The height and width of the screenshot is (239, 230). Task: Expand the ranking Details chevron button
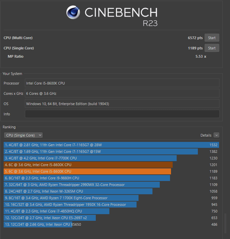pyautogui.click(x=216, y=135)
